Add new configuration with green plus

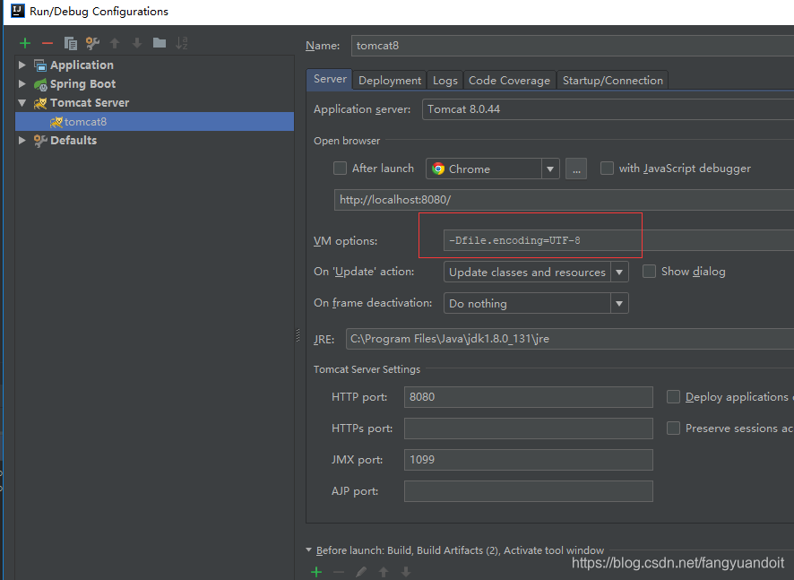click(x=25, y=44)
